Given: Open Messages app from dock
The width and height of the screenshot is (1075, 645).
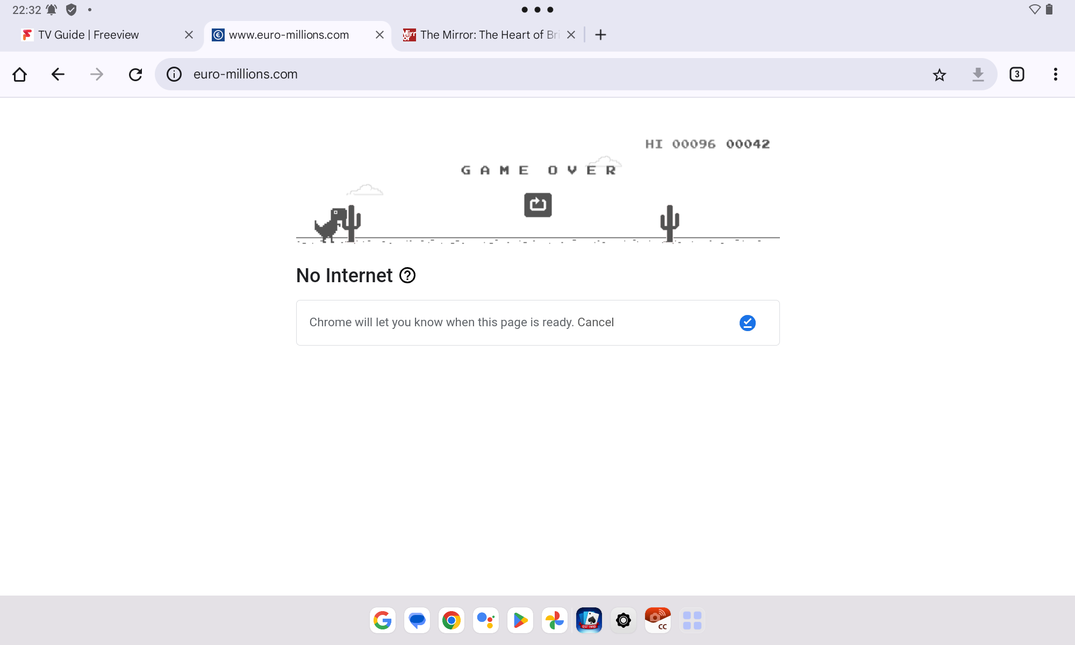Looking at the screenshot, I should click(x=417, y=621).
